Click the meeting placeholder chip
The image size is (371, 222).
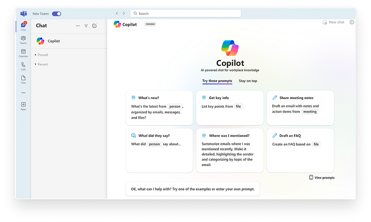point(310,112)
